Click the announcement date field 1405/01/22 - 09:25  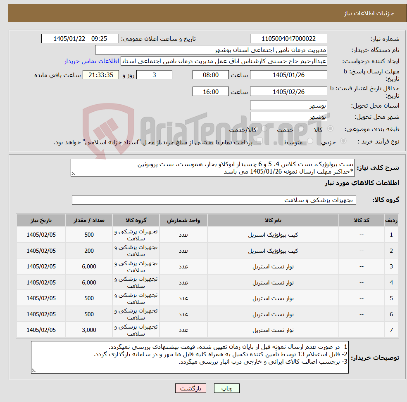point(80,39)
